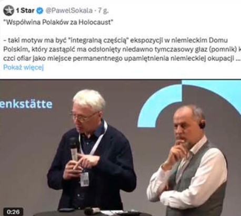
Task: Click the speaker's lanyard QR badge
Action: click(x=85, y=179)
